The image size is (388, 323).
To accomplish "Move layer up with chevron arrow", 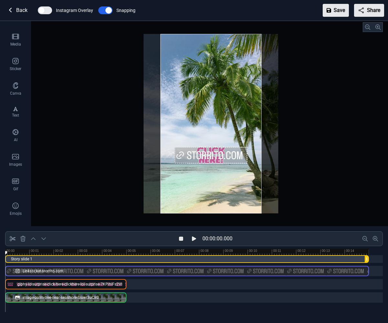I will (x=33, y=239).
